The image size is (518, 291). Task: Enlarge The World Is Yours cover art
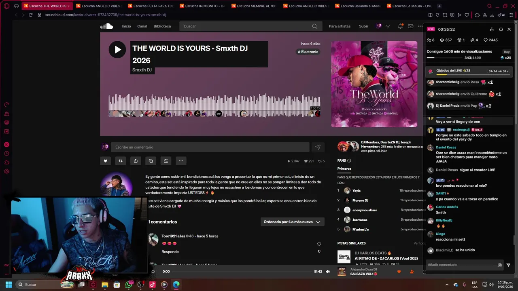point(374,84)
